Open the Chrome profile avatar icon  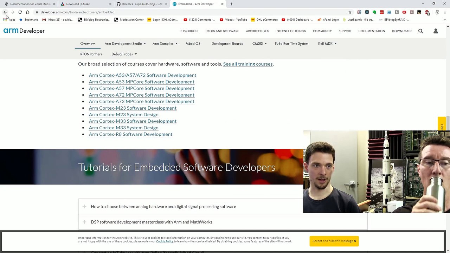437,12
